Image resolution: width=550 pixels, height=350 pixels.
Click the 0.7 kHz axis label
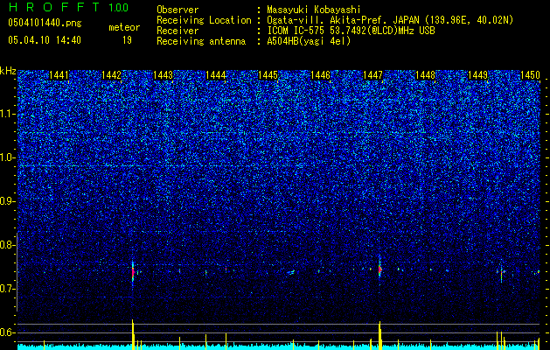pyautogui.click(x=8, y=289)
